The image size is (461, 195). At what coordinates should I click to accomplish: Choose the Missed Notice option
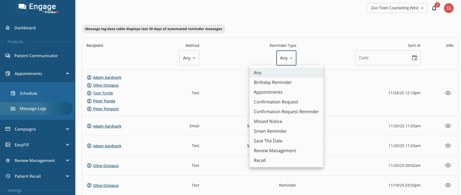click(268, 121)
